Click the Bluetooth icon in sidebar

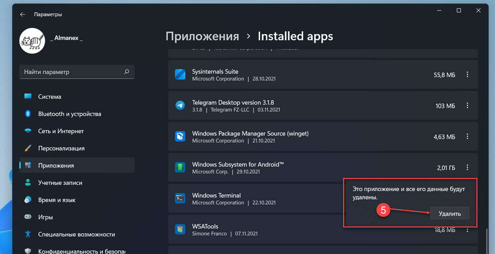[28, 114]
